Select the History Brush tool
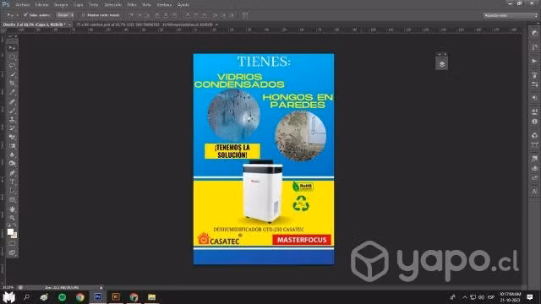 12,128
